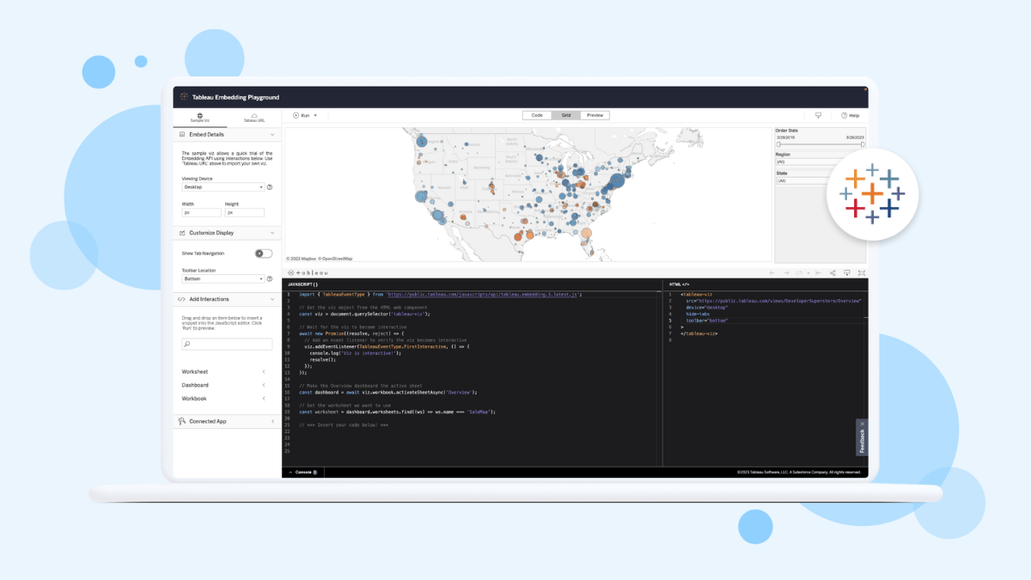Select the Grid view tab

(x=566, y=115)
